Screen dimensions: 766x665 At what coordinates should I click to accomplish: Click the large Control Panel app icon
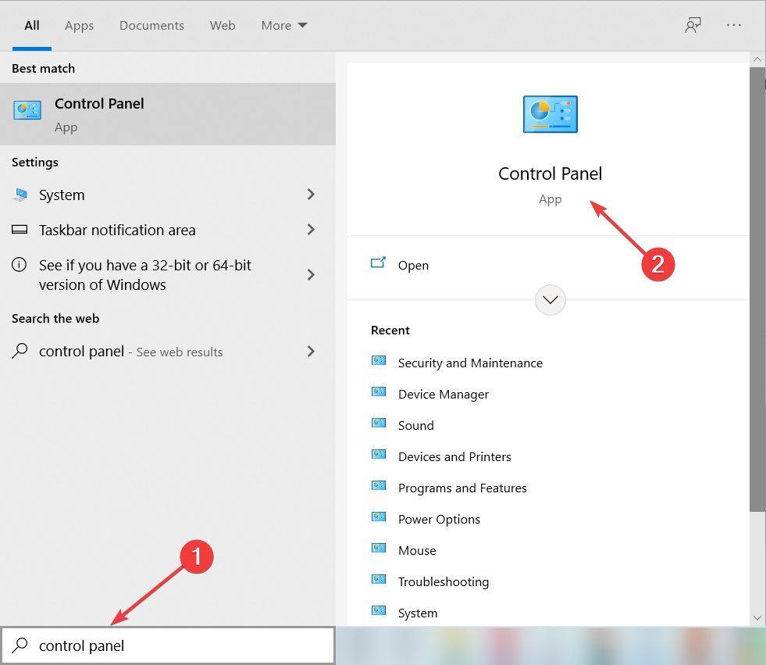pos(550,114)
